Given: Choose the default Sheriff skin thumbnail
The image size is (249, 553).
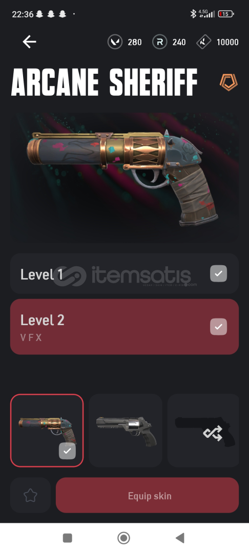Looking at the screenshot, I should 126,431.
